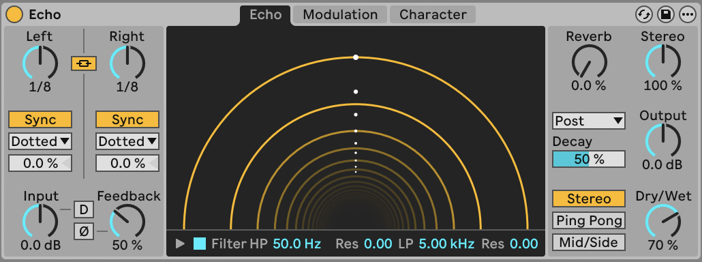Screen dimensions: 702x262
Task: Click the Decay 50 % slider
Action: click(589, 159)
